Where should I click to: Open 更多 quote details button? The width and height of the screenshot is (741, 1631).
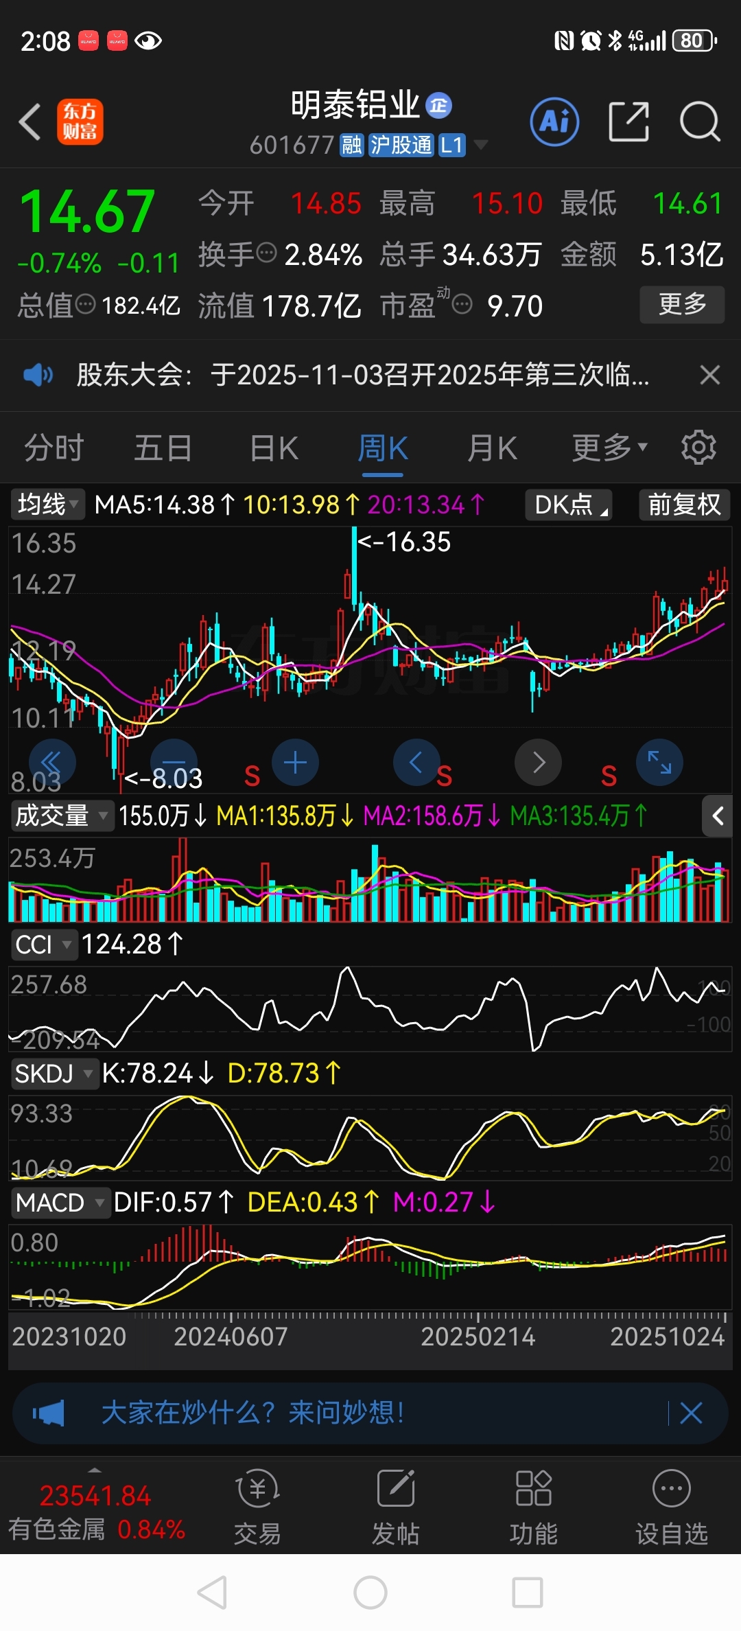682,304
